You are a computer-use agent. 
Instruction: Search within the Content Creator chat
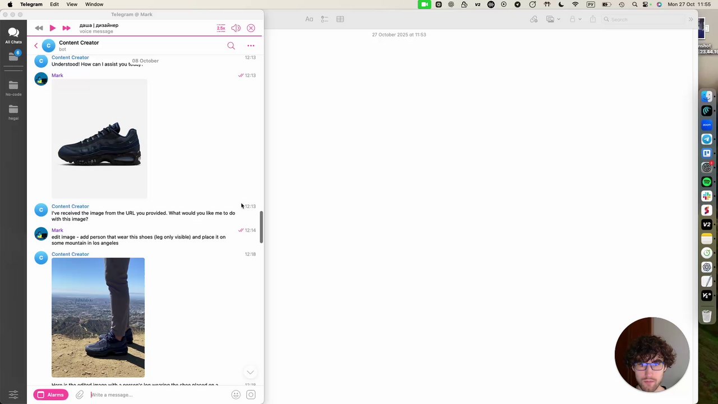pos(231,45)
